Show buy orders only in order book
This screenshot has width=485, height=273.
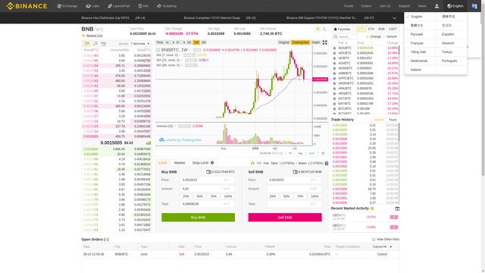pos(95,44)
